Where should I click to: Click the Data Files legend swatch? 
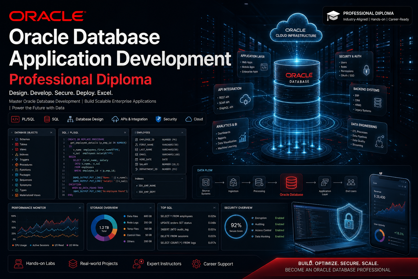point(125,216)
